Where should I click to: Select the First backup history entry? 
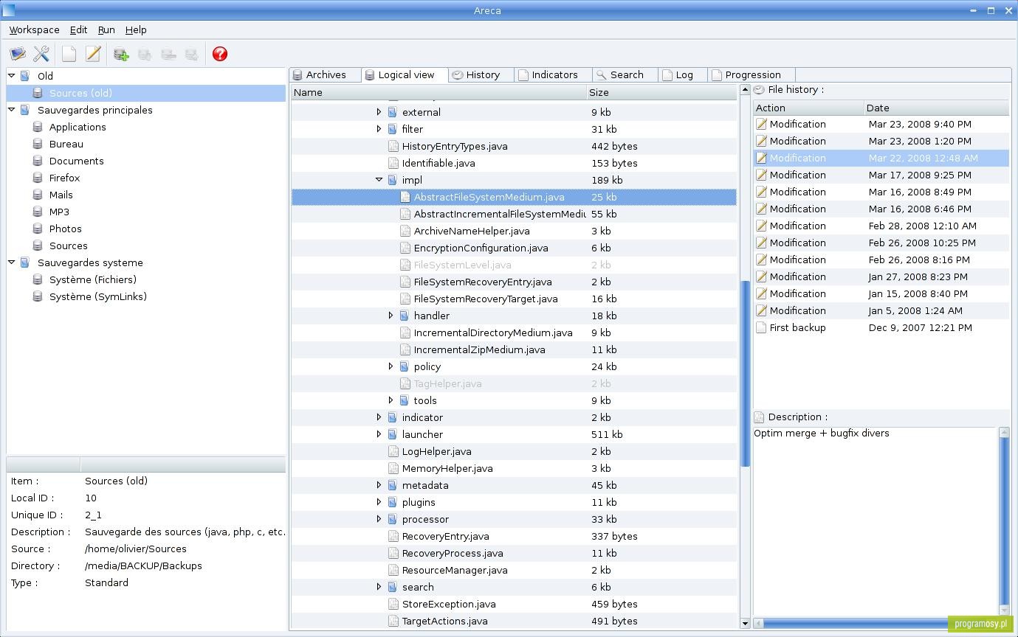[x=881, y=327]
